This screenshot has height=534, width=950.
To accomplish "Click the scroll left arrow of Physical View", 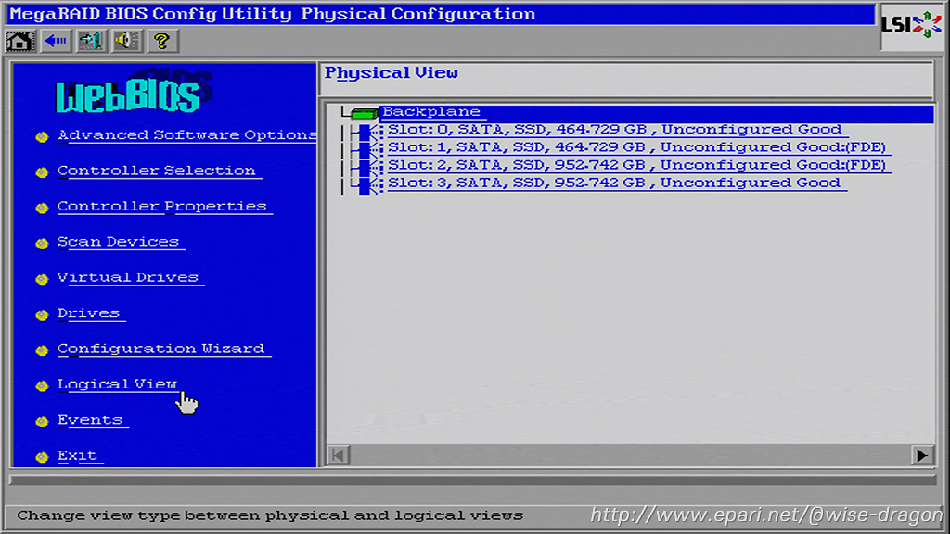I will (339, 454).
